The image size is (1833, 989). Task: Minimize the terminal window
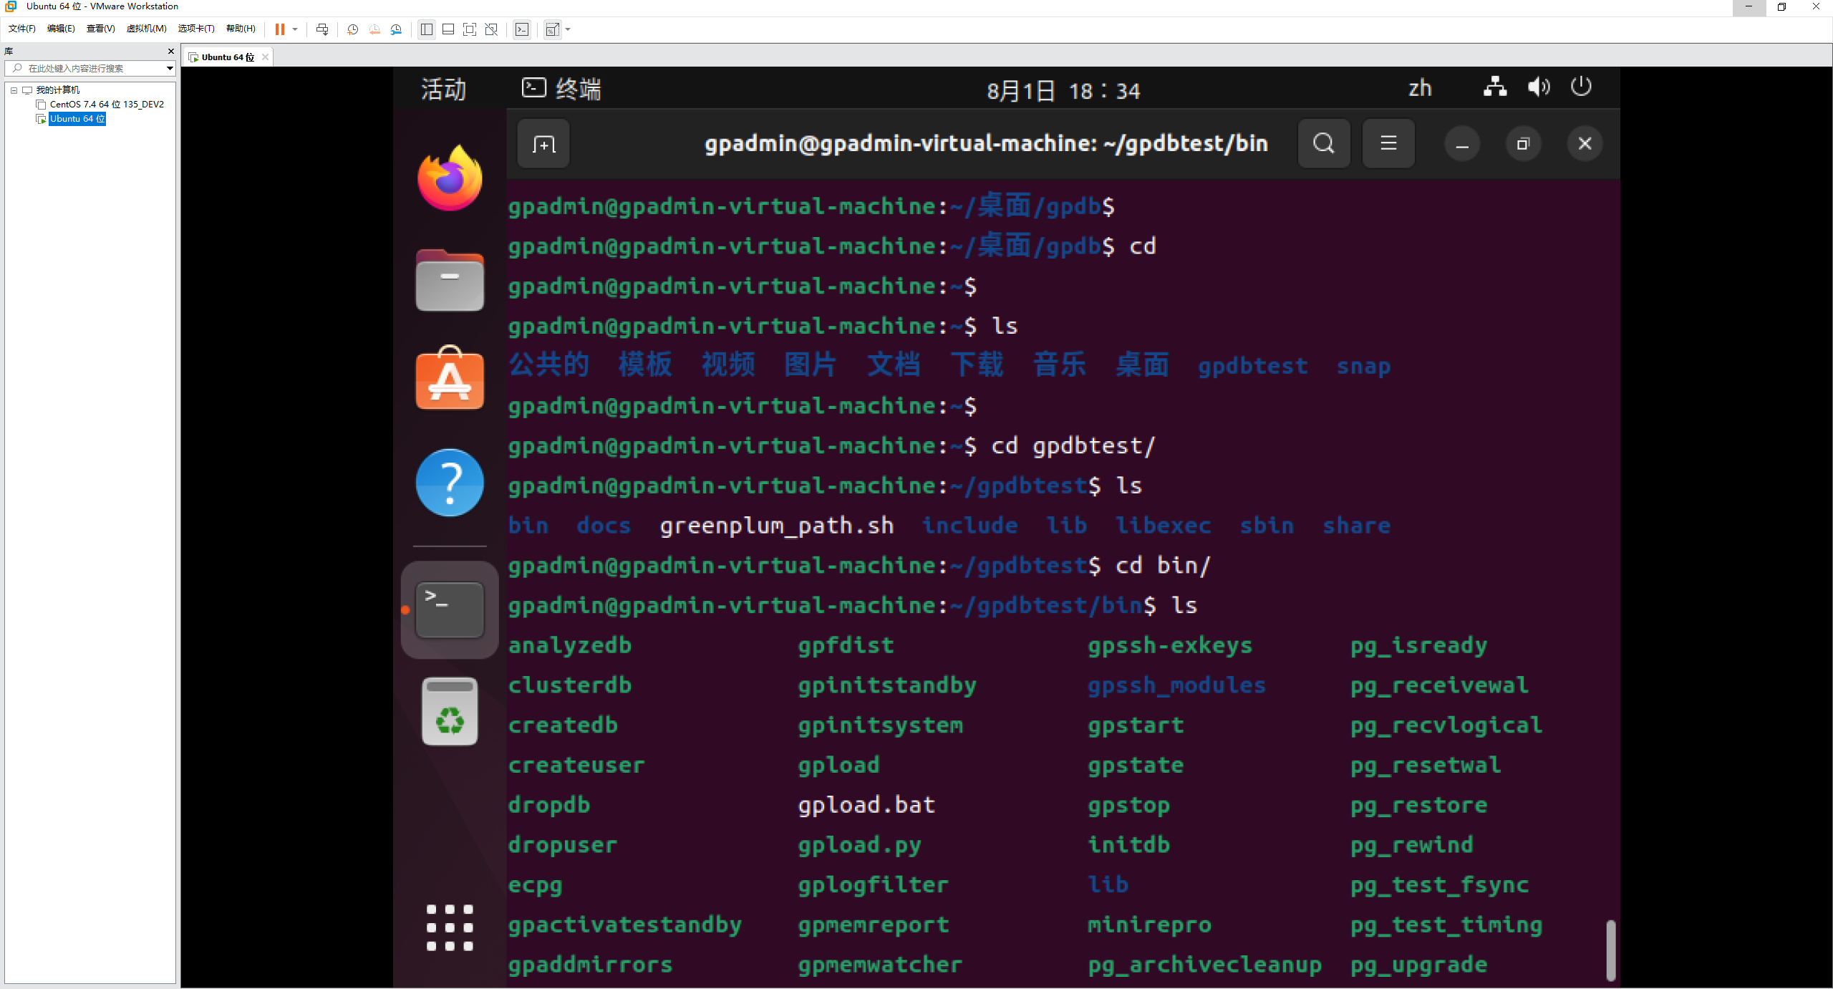pos(1462,144)
